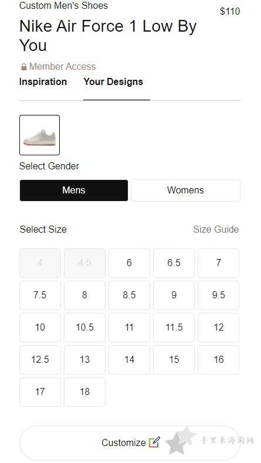261x463 pixels.
Task: Pick size 16
Action: (218, 359)
